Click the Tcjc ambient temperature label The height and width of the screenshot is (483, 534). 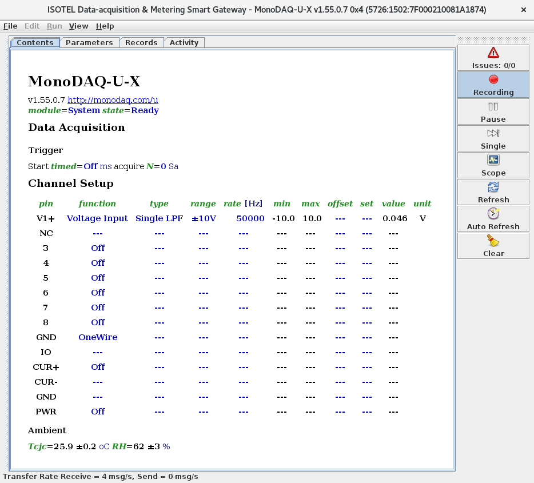[x=37, y=446]
